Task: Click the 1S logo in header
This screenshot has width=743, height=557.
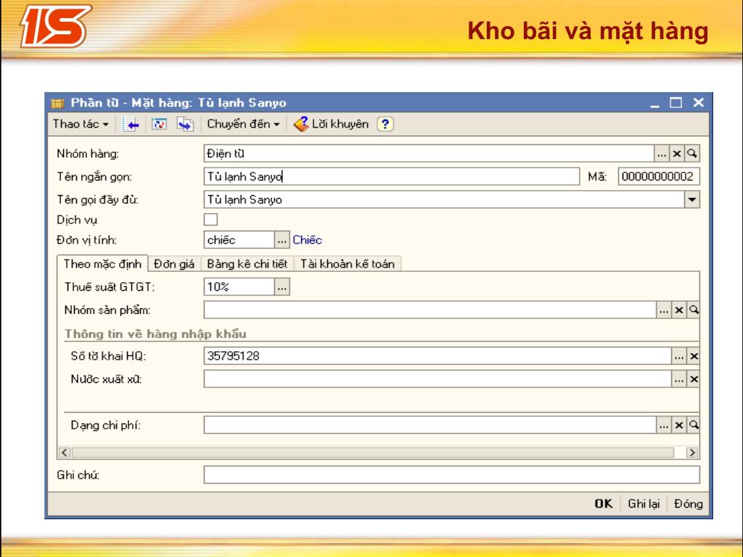Action: click(55, 27)
